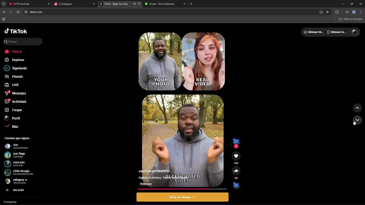This screenshot has width=365, height=205.
Task: Open the apps grid in bookmarks bar
Action: coord(4,19)
